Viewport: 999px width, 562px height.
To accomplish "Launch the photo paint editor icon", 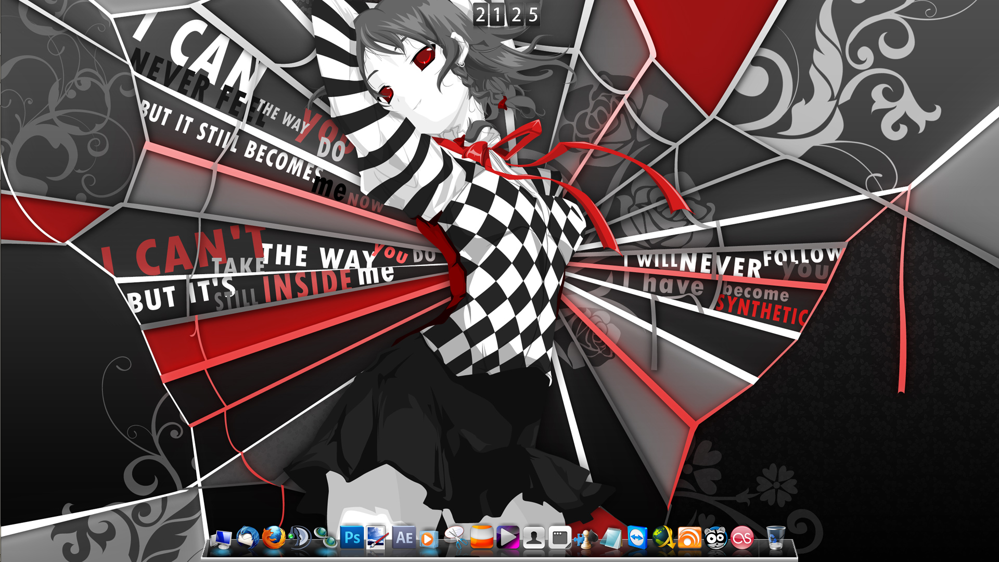I will [377, 538].
